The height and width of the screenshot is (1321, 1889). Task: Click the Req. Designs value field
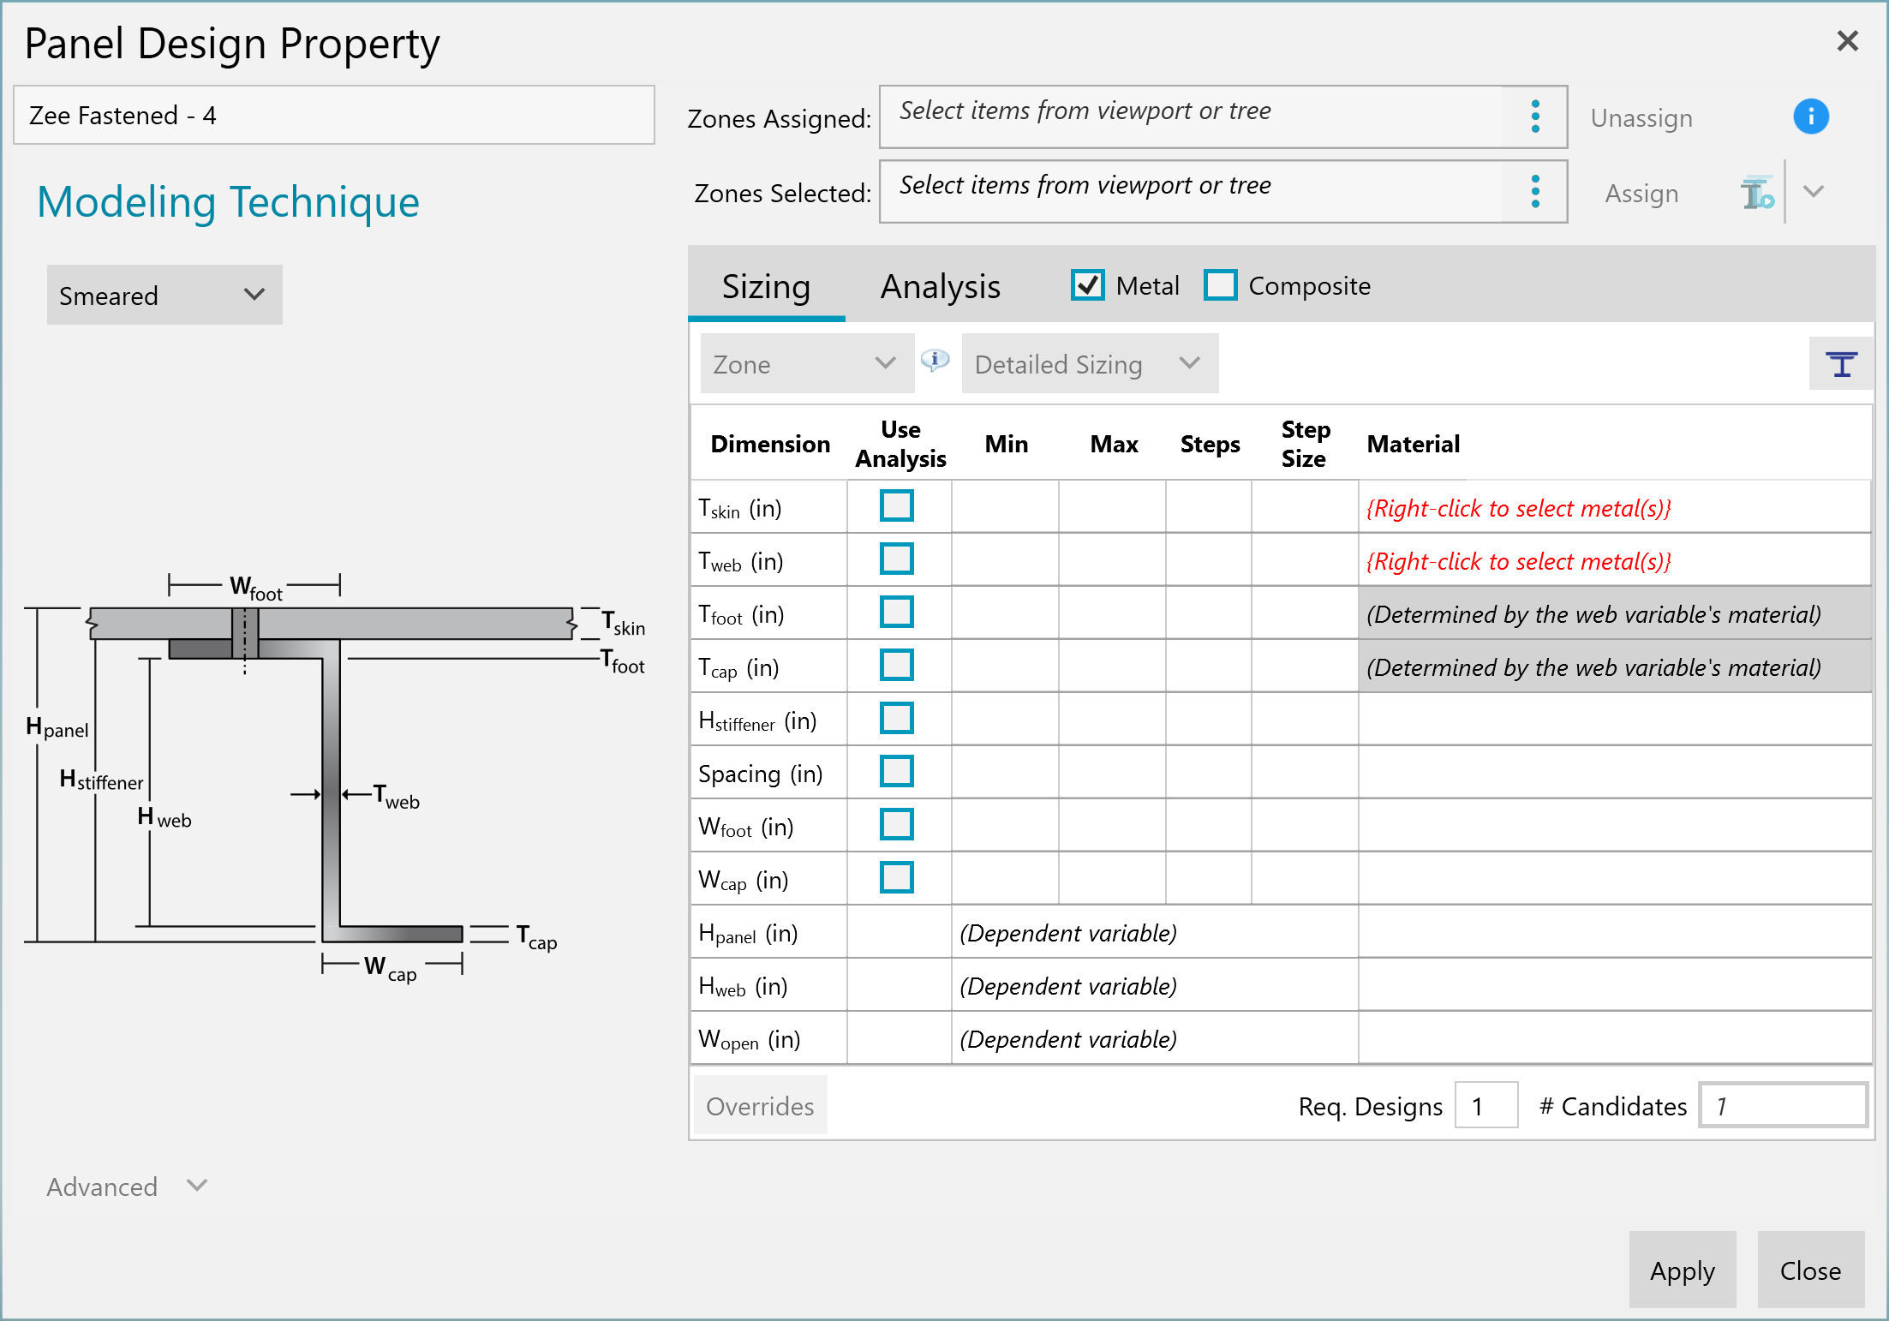coord(1486,1106)
